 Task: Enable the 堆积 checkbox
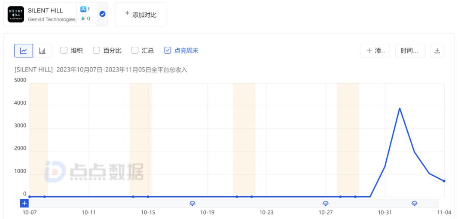coord(64,51)
